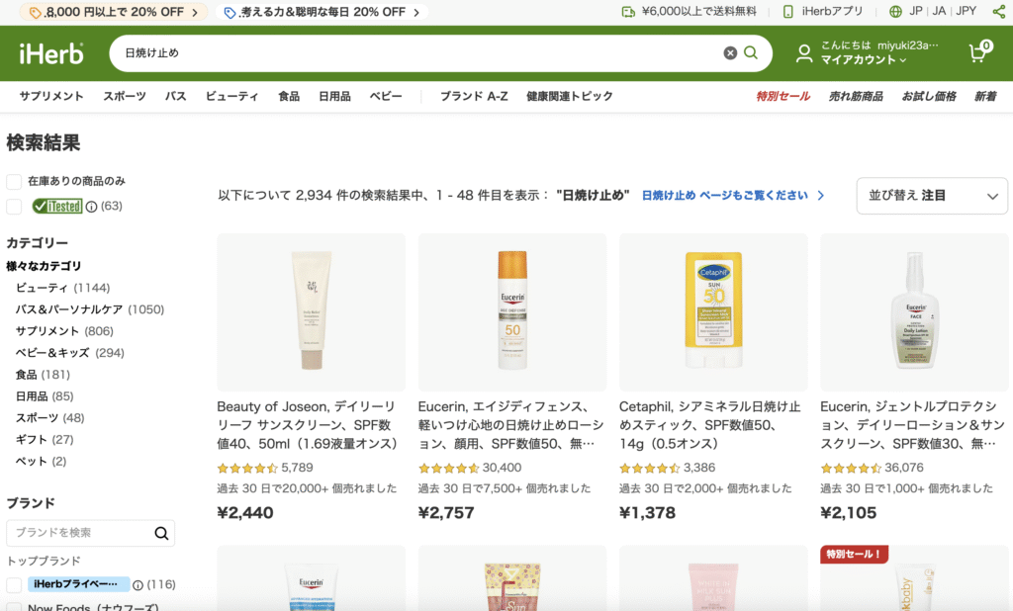Open the 特別セール sale link
Screen dimensions: 1013x611
(783, 96)
